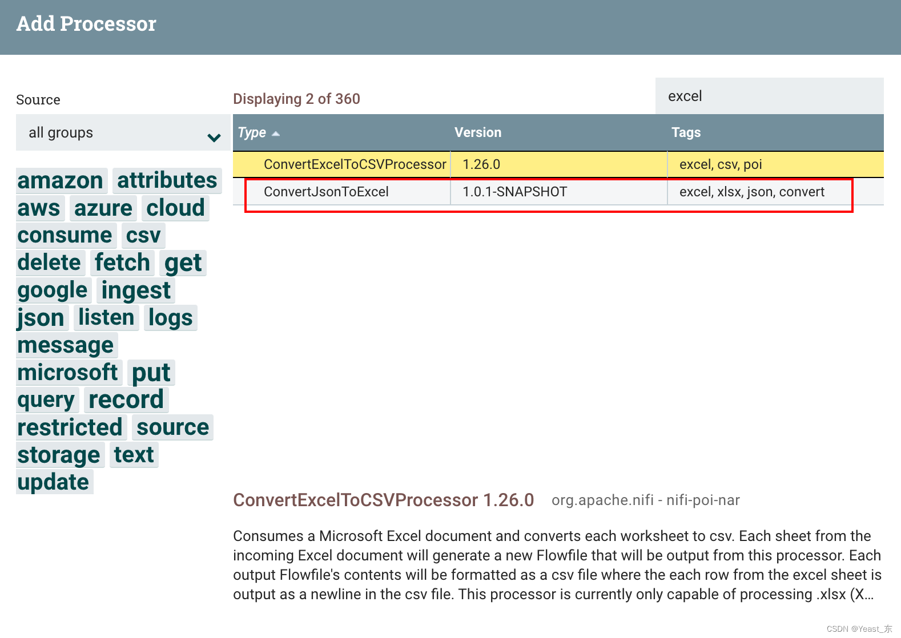Image resolution: width=901 pixels, height=638 pixels.
Task: Filter processors by microsoft tag
Action: (67, 373)
